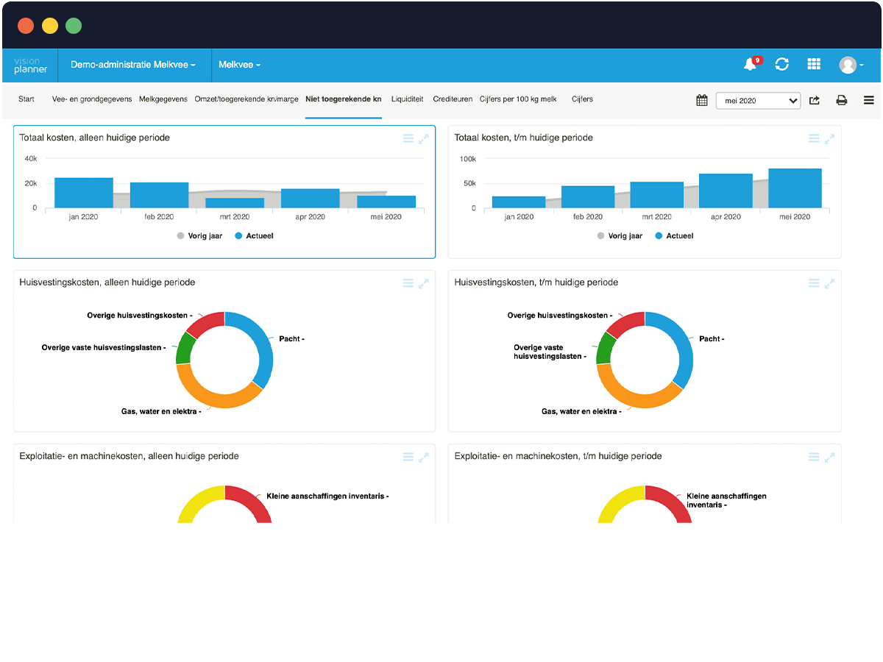Open the Crediteuren tab
Screen dimensions: 883x662
(453, 99)
